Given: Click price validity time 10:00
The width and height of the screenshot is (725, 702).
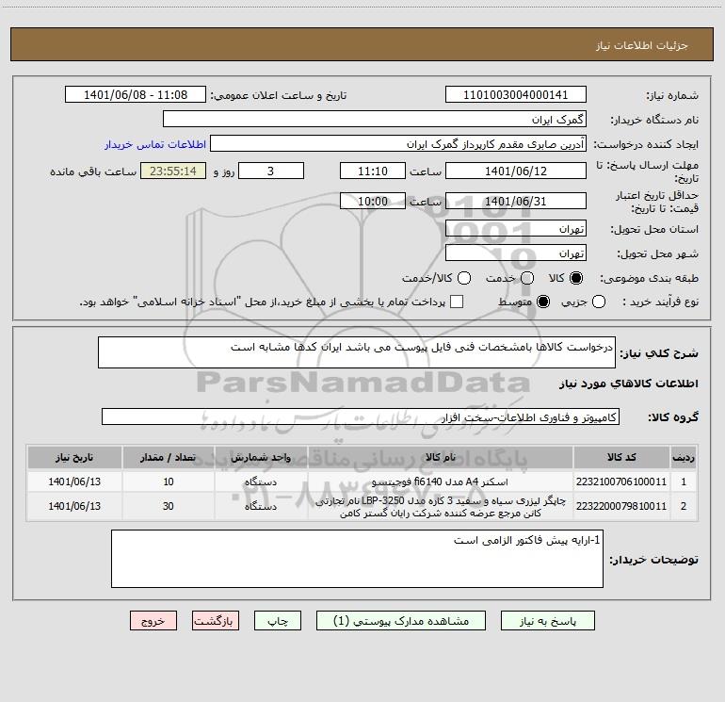Looking at the screenshot, I should click(x=373, y=201).
